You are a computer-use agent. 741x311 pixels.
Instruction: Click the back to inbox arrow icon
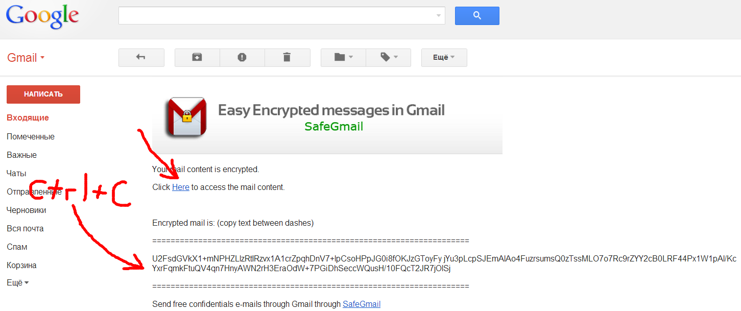coord(141,58)
